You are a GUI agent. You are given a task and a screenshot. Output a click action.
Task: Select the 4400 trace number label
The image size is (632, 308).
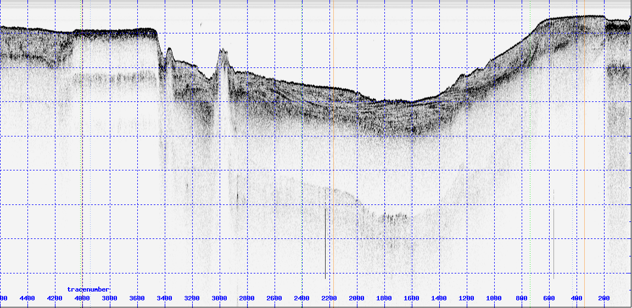pyautogui.click(x=27, y=298)
